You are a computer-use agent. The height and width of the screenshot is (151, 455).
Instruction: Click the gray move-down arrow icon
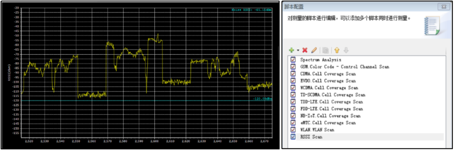345,50
